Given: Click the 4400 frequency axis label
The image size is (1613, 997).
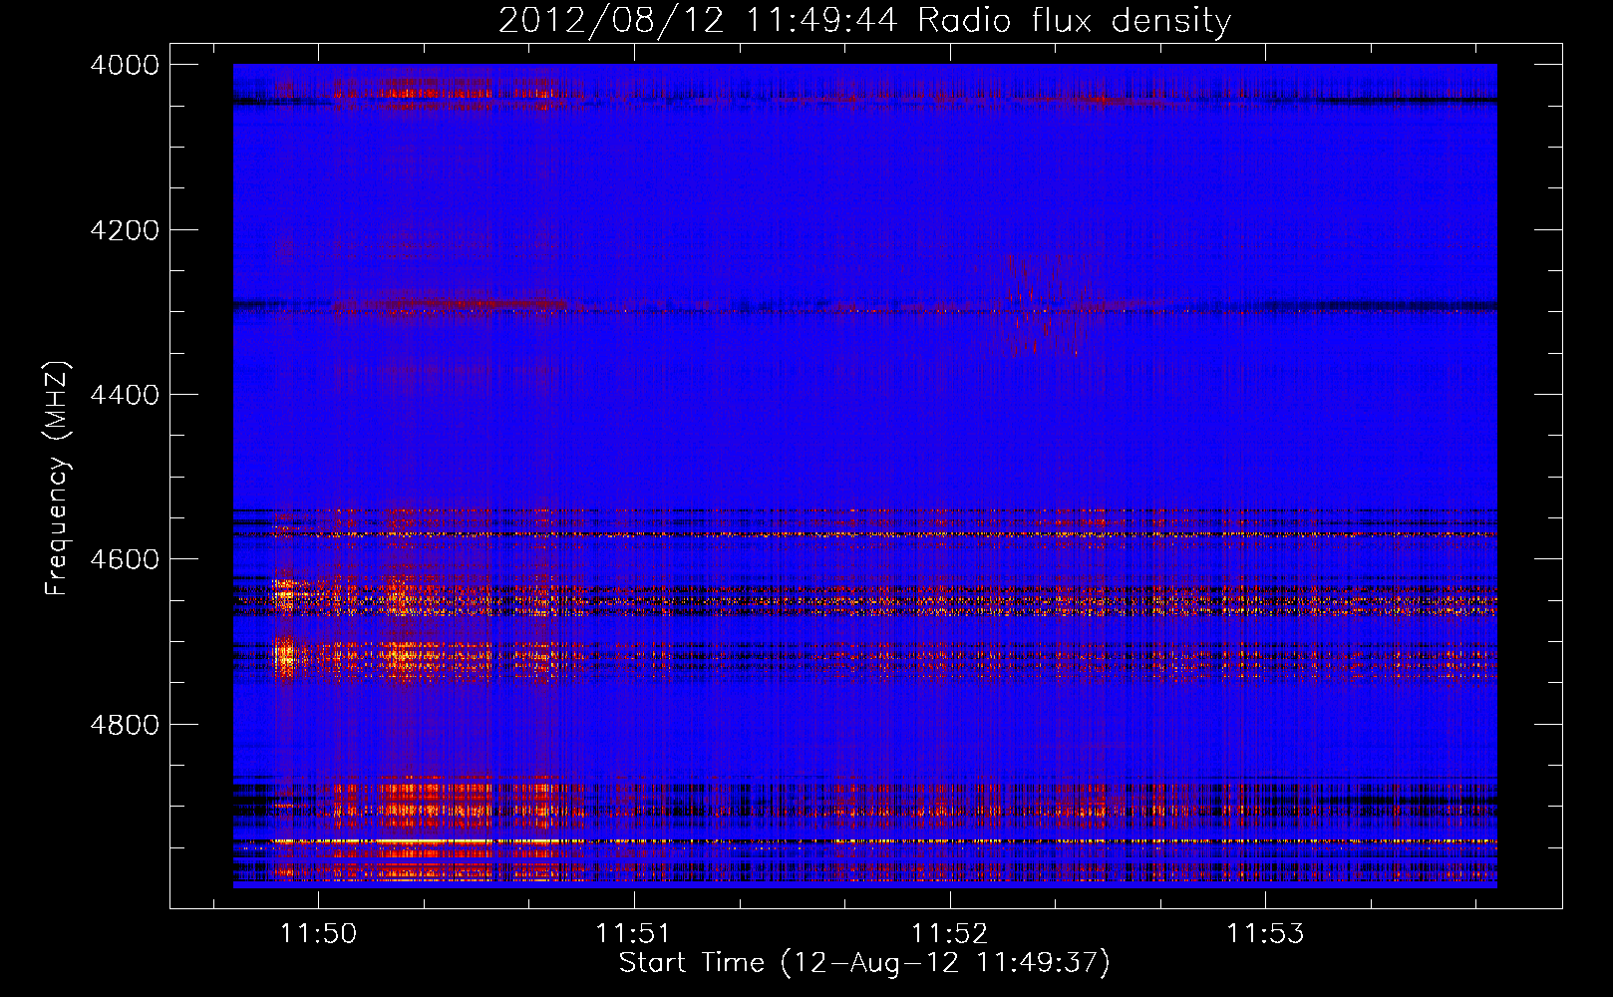Looking at the screenshot, I should point(125,395).
